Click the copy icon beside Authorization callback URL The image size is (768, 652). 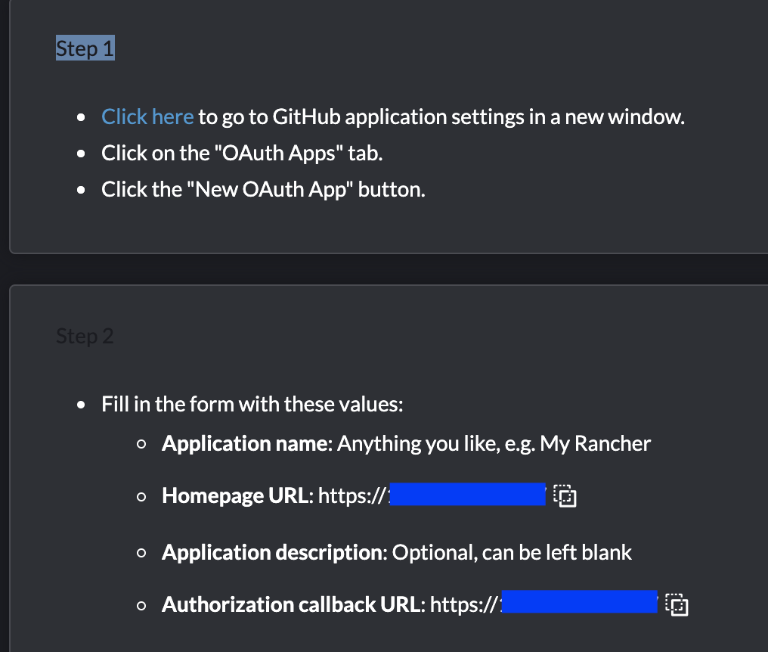pyautogui.click(x=677, y=604)
